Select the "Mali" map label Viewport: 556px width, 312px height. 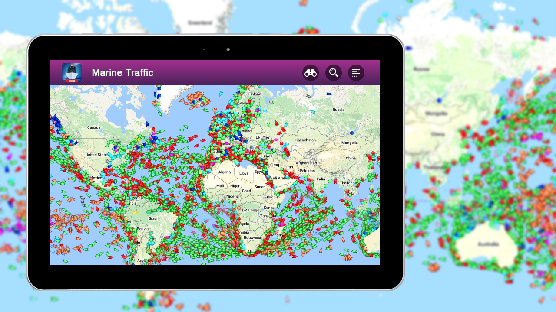(220, 186)
